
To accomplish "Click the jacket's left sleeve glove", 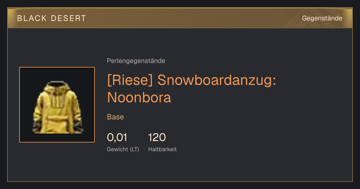I will [x=37, y=126].
